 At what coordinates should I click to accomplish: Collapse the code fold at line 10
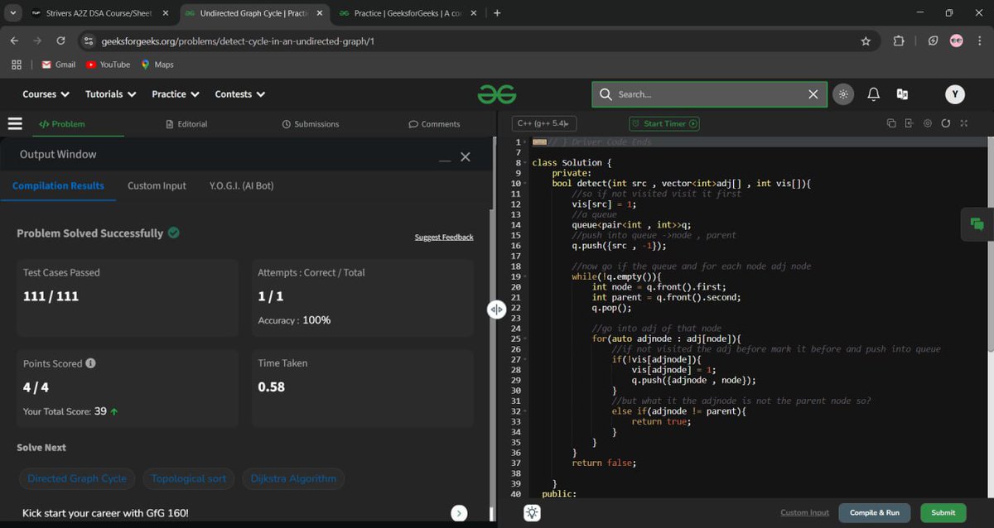pos(527,184)
